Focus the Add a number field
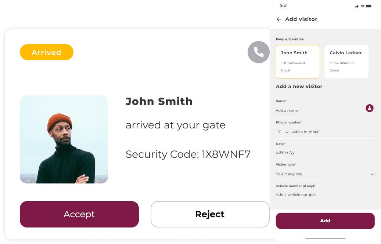381x244 pixels. pyautogui.click(x=331, y=132)
